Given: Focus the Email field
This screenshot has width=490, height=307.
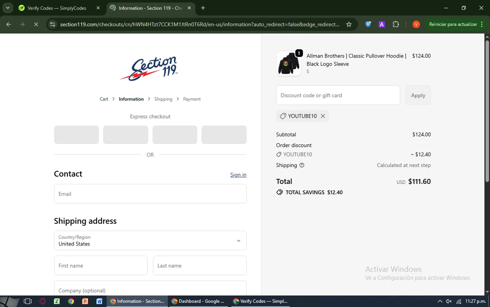Looking at the screenshot, I should (150, 194).
